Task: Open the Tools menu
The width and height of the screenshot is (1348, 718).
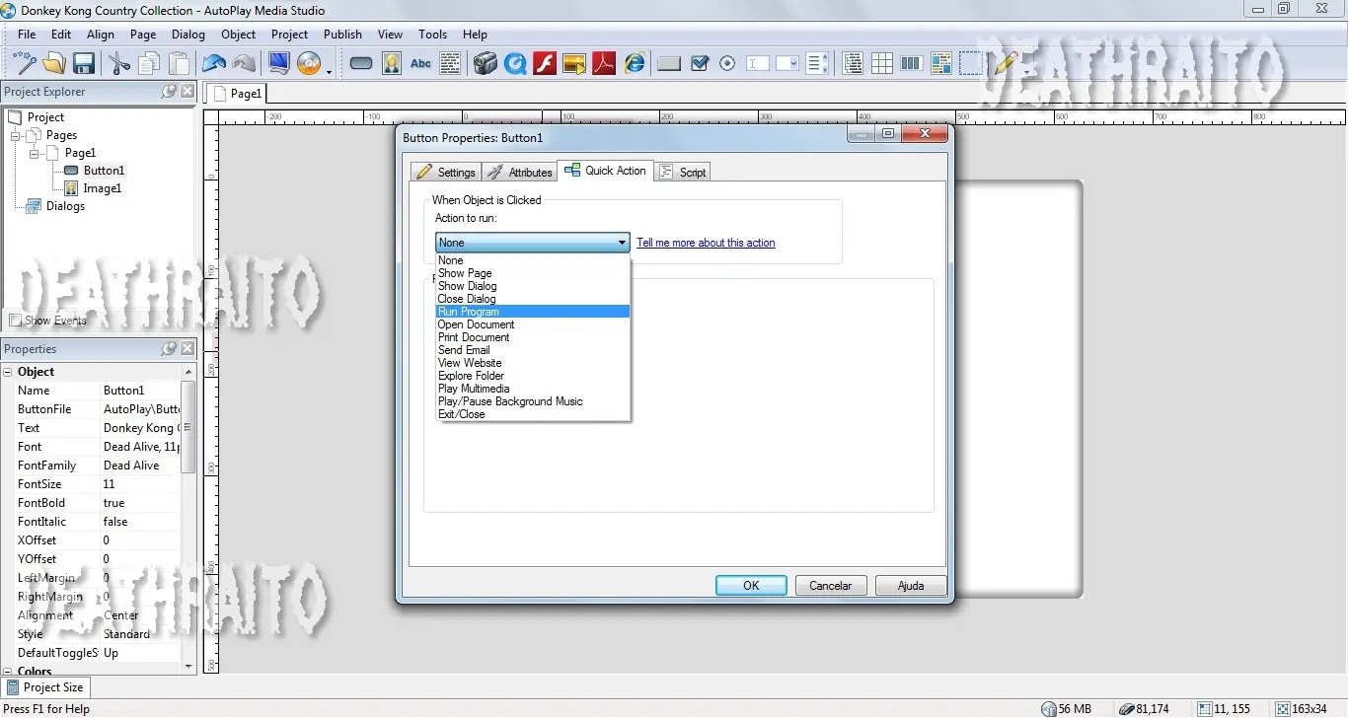Action: point(432,35)
